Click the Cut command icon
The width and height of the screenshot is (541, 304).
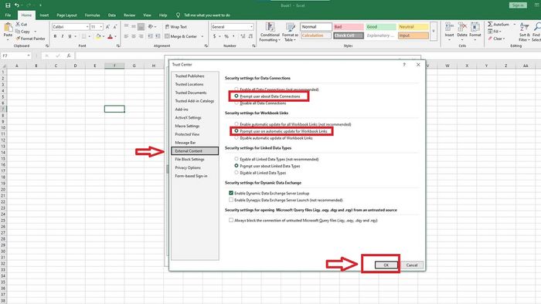18,24
